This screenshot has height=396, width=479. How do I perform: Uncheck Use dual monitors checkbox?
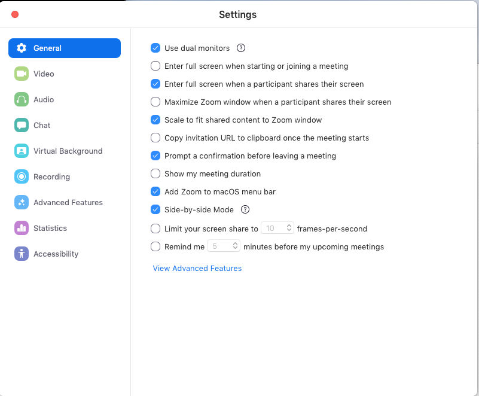155,48
